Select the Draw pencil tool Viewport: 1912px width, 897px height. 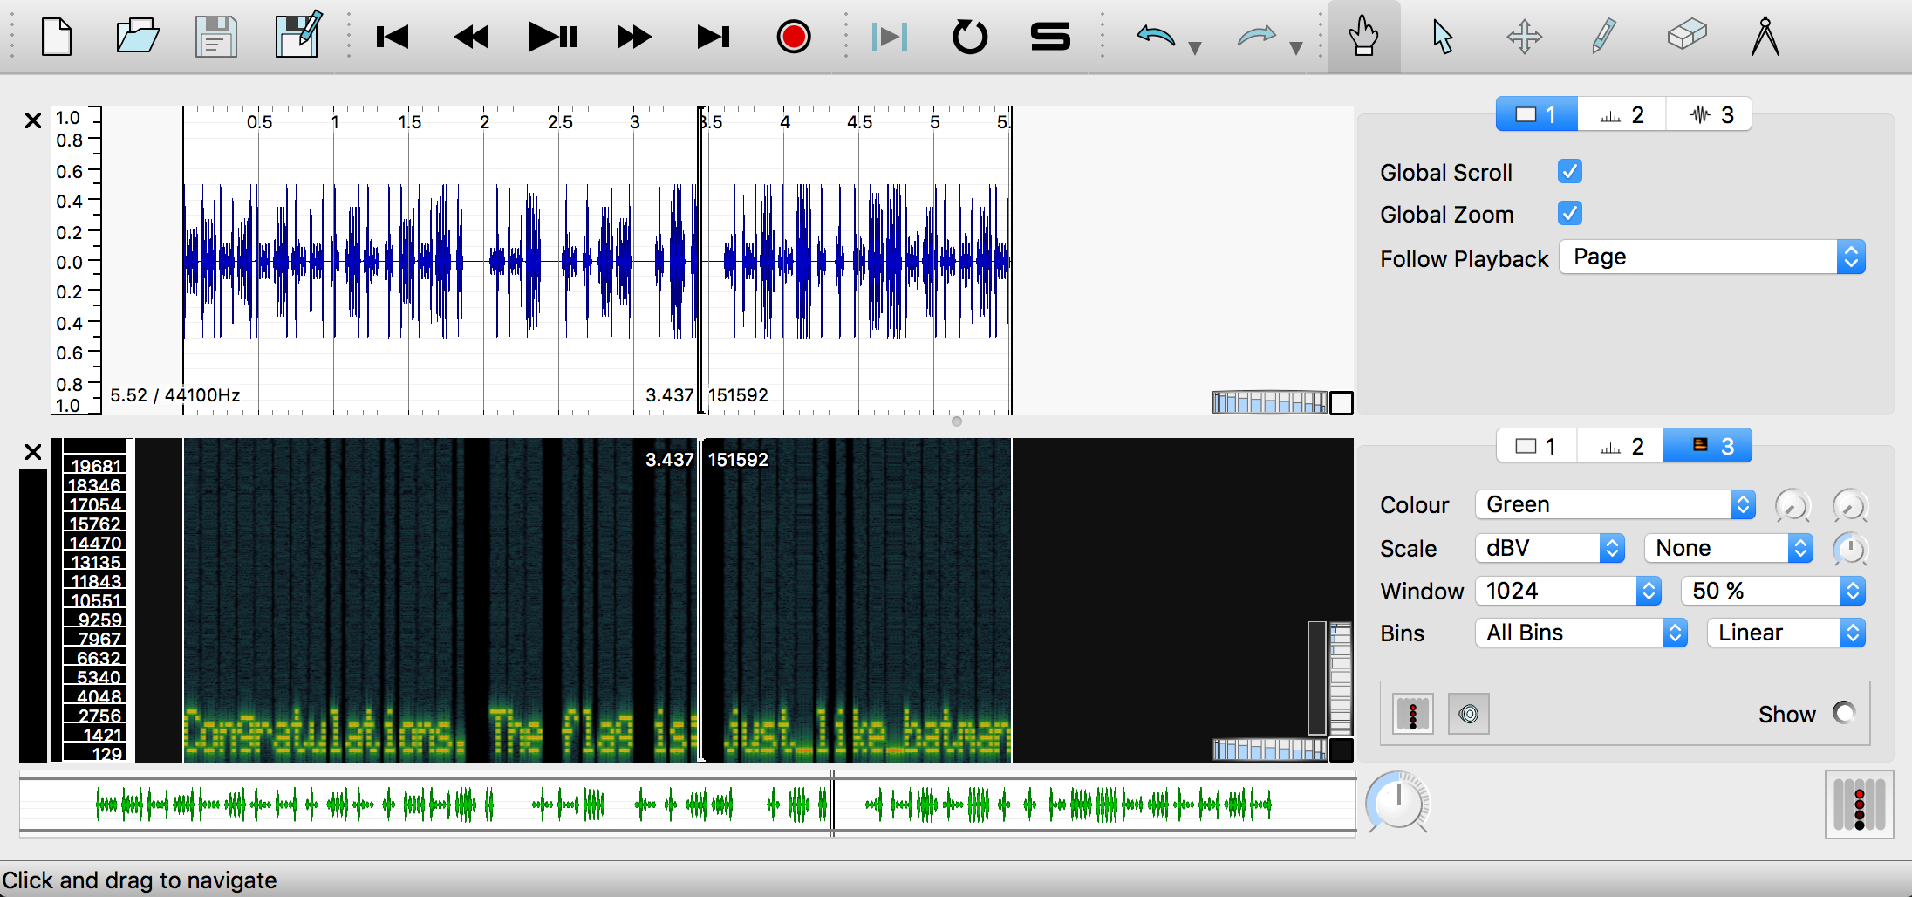pos(1604,38)
